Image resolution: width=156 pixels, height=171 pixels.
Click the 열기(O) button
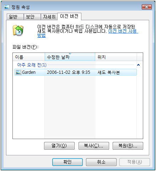pos(59,146)
